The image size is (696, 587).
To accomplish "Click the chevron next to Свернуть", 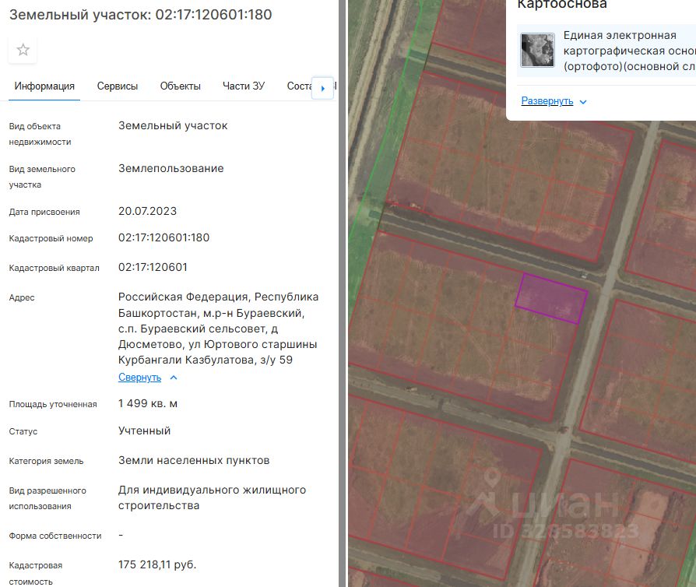I will tap(174, 378).
